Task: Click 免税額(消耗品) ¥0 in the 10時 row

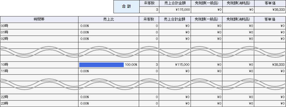Action: coord(251,65)
